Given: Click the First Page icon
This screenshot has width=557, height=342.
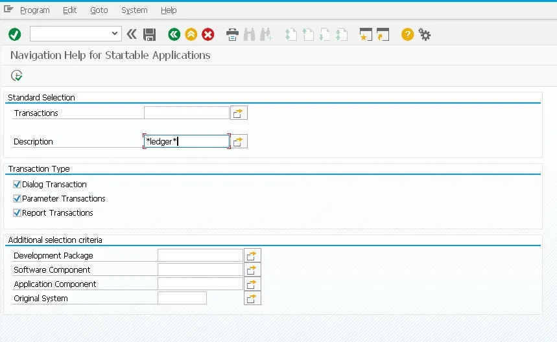Looking at the screenshot, I should [291, 34].
